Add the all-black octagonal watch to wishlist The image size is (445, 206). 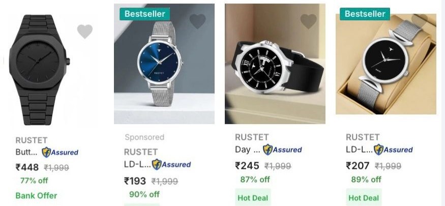pos(85,31)
